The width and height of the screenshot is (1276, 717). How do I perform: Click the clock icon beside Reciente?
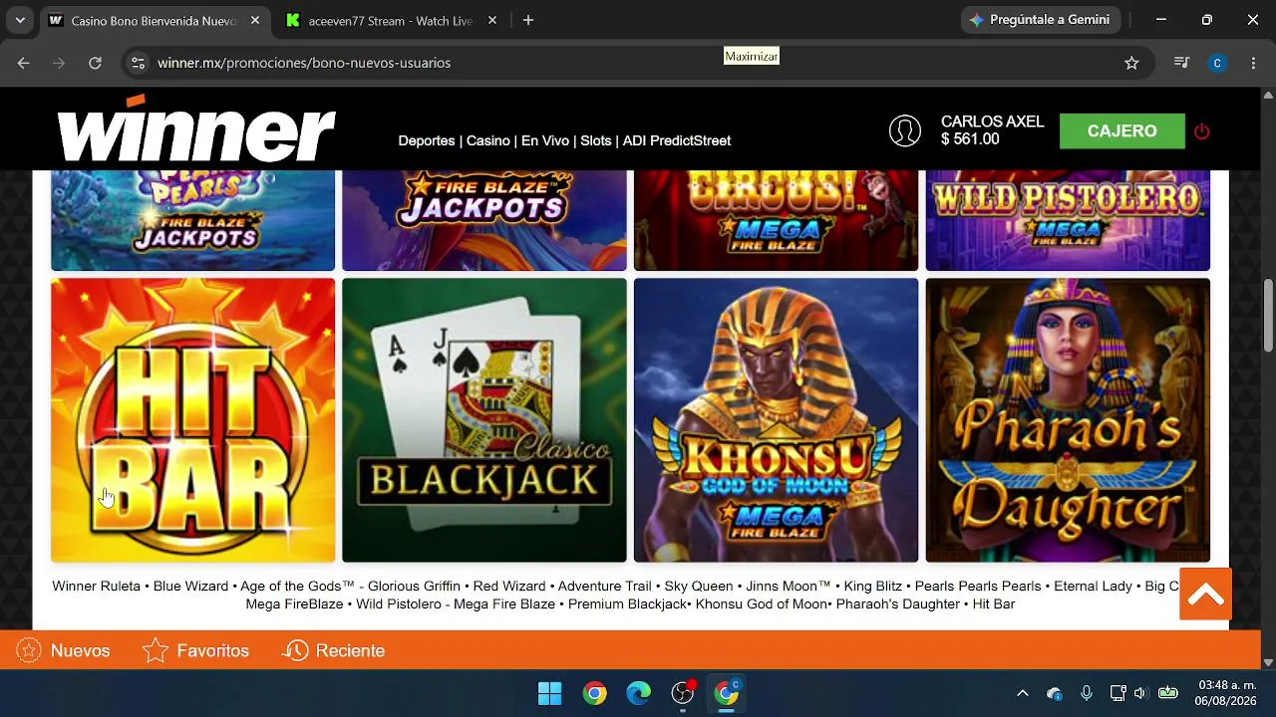coord(295,650)
